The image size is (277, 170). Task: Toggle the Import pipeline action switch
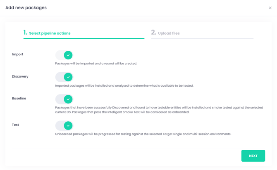tap(64, 55)
